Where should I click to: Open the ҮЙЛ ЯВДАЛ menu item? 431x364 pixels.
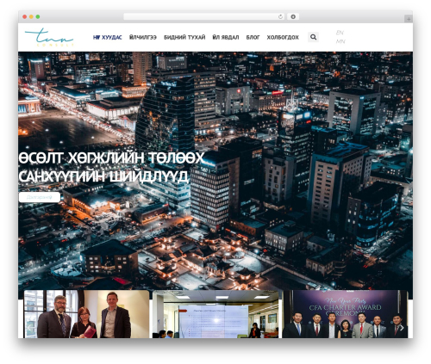226,37
